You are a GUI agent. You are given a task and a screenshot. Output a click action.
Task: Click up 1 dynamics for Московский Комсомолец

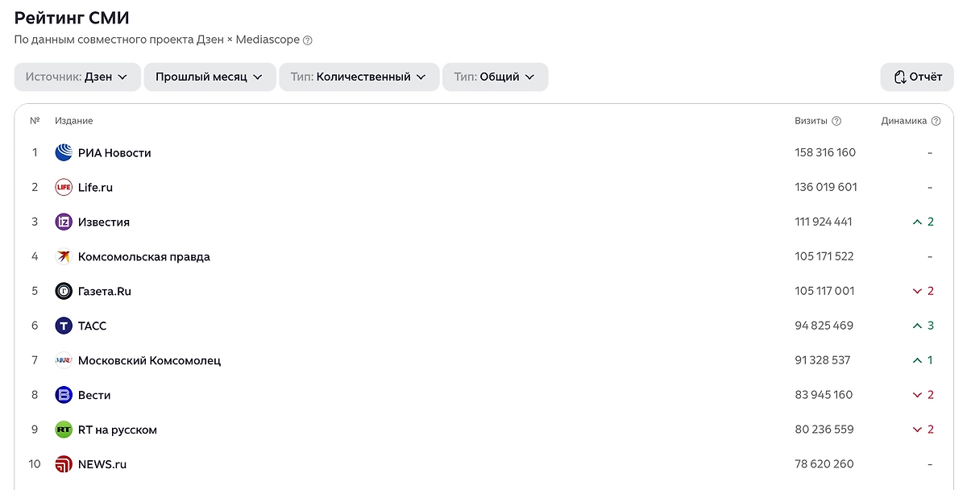tap(923, 360)
